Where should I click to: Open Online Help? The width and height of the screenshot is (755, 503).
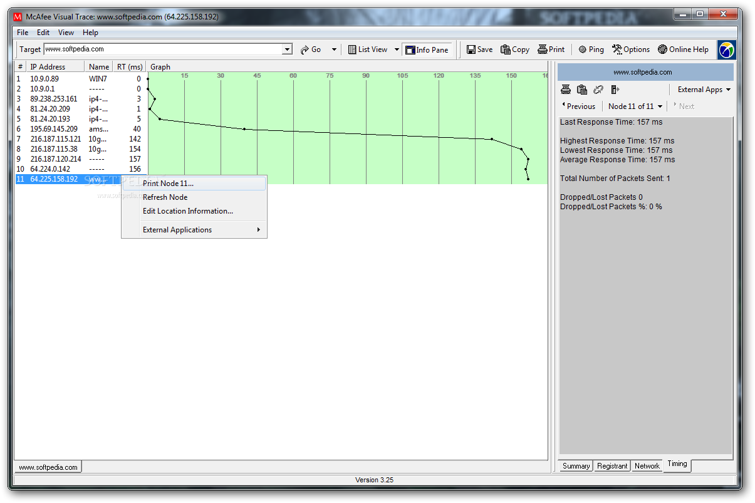683,49
